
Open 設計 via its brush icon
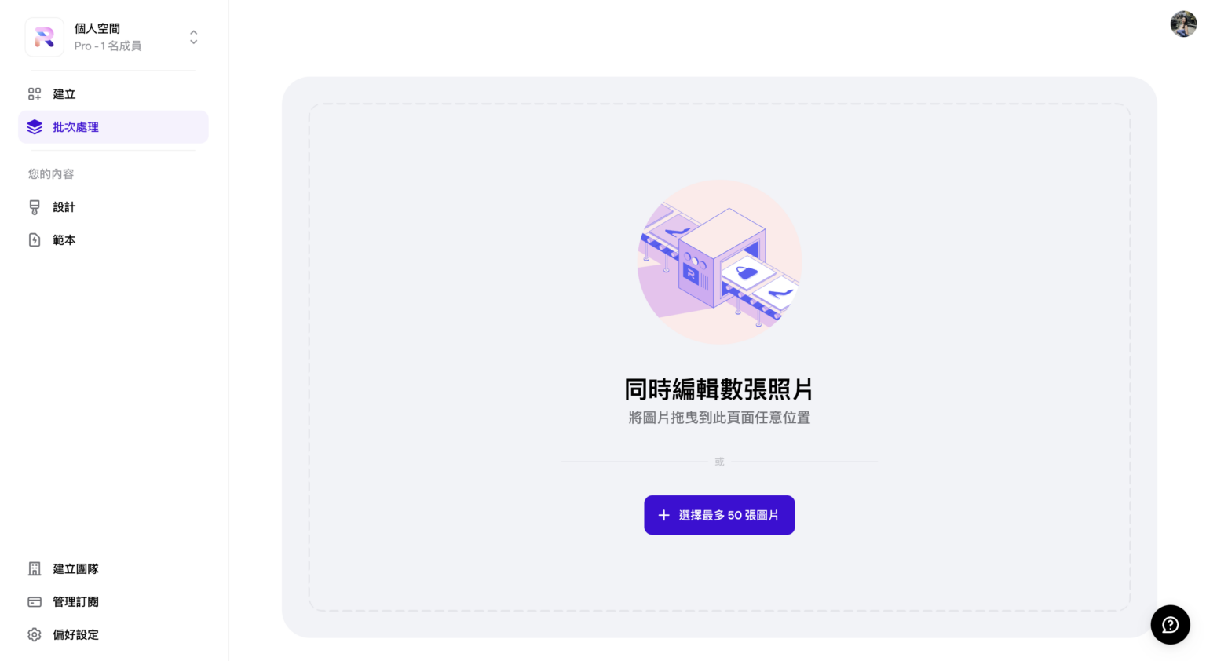pyautogui.click(x=35, y=207)
